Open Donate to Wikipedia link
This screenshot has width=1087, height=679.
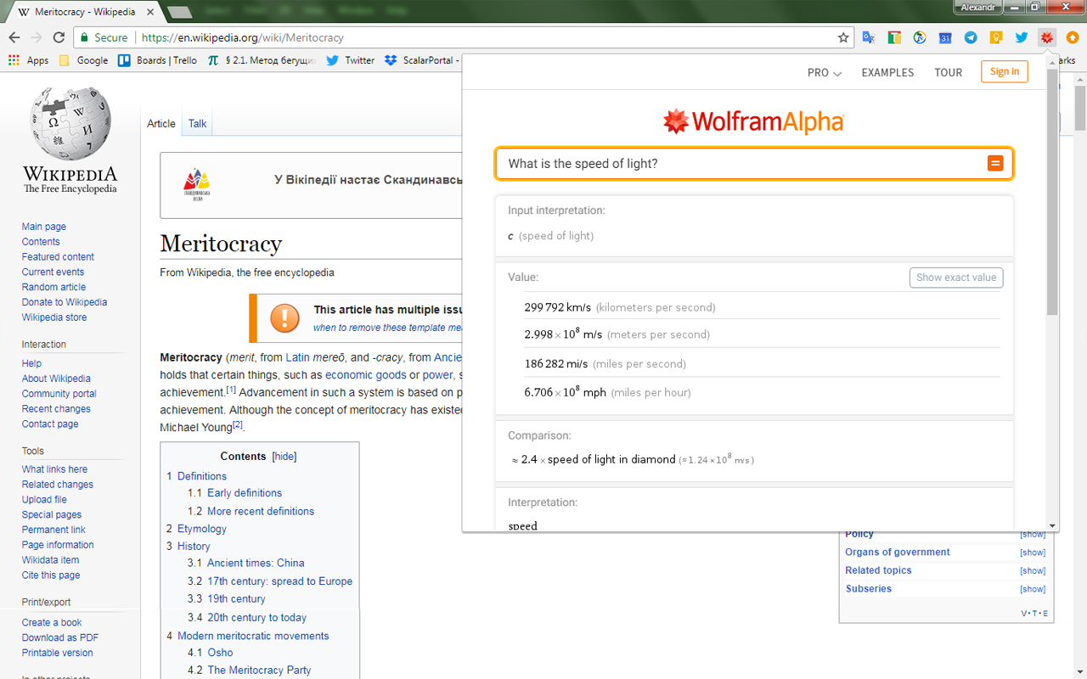click(65, 302)
